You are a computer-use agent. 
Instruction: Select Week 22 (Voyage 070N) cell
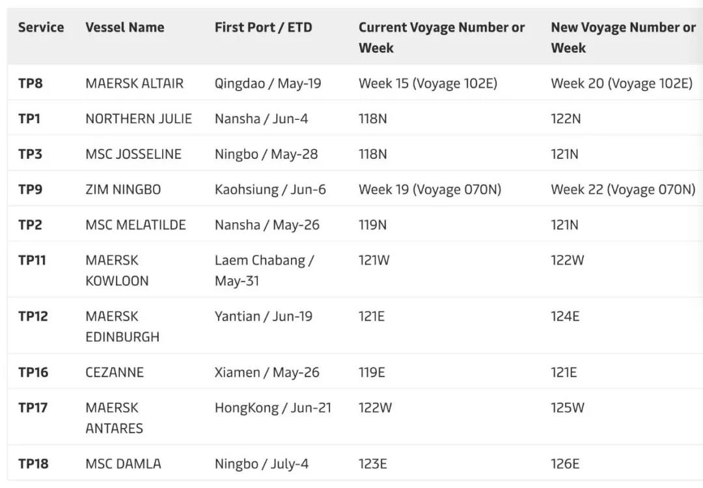623,190
